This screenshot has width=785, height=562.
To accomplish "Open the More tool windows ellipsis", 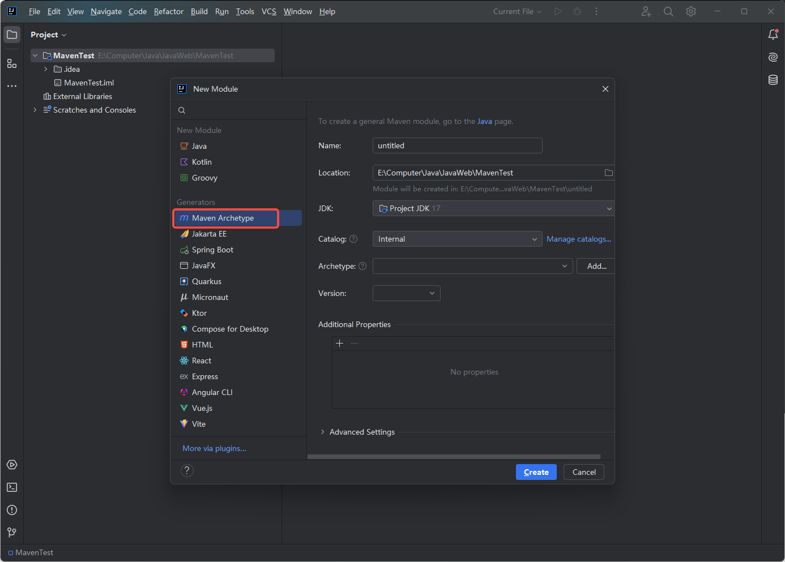I will coord(12,86).
